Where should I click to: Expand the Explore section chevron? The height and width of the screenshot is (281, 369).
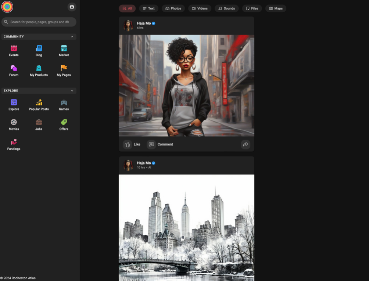point(72,91)
